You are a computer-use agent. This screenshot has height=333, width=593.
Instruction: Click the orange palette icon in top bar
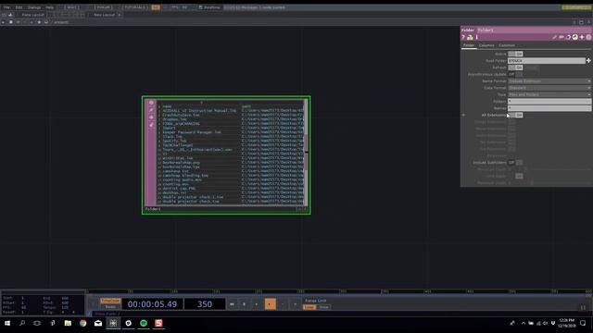156,7
